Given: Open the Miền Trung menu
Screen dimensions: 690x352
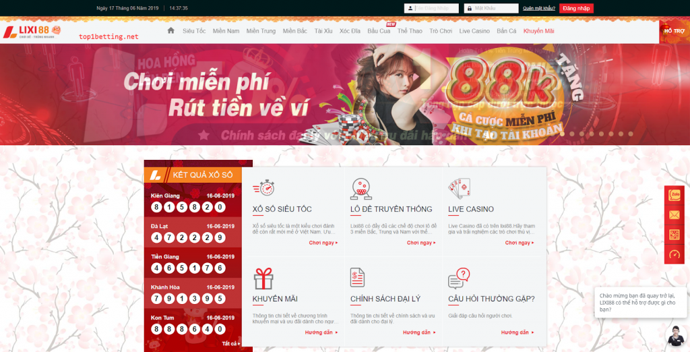Looking at the screenshot, I should 261,31.
